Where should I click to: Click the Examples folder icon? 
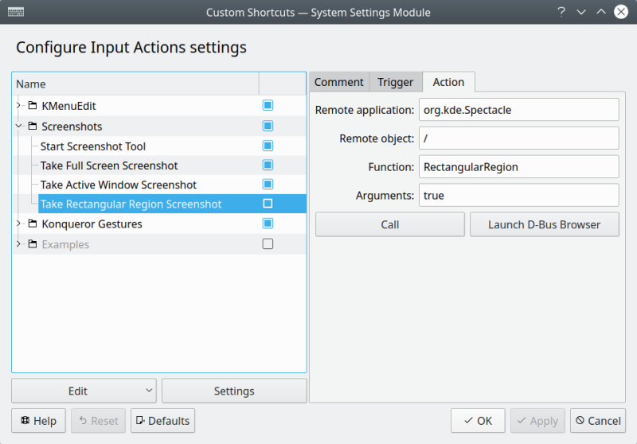[33, 244]
